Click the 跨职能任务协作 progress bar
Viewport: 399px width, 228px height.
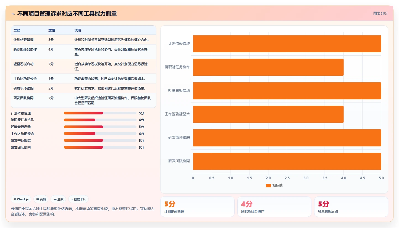pos(100,120)
